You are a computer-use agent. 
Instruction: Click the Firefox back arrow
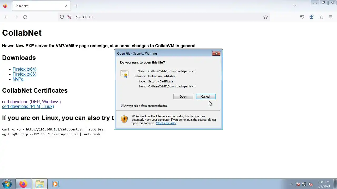coord(6,17)
